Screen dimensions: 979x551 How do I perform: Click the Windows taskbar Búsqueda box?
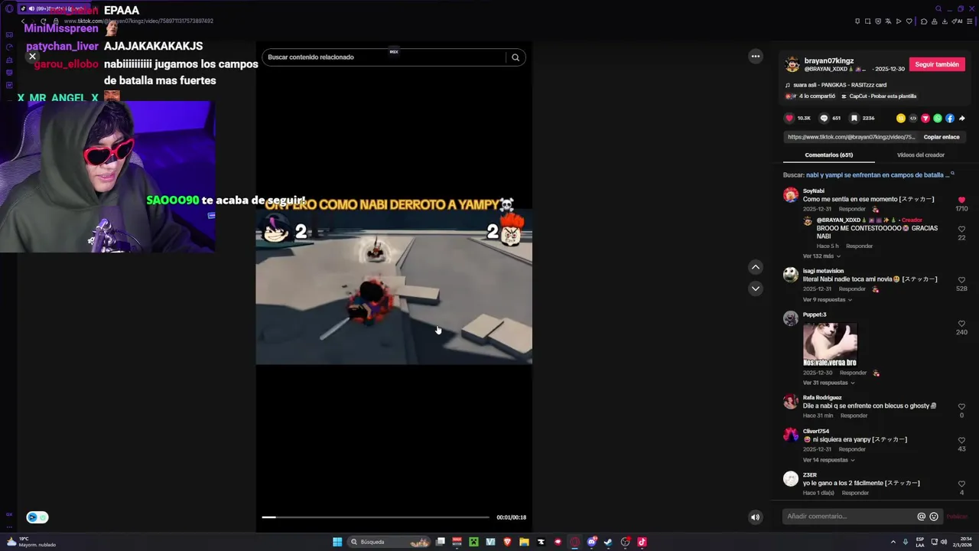coord(389,542)
